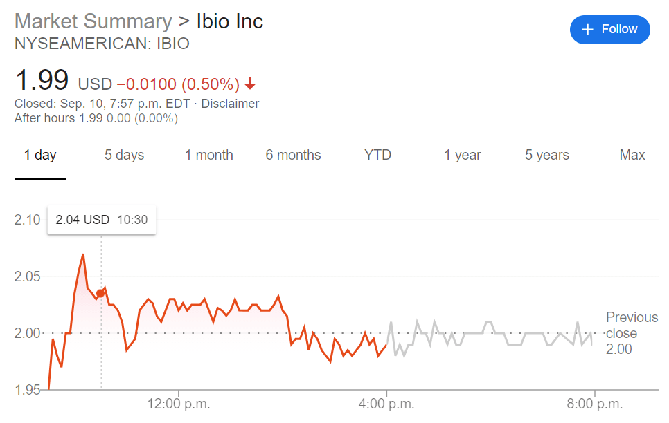
Task: Click the 12:00 p.m. axis label
Action: click(x=179, y=404)
